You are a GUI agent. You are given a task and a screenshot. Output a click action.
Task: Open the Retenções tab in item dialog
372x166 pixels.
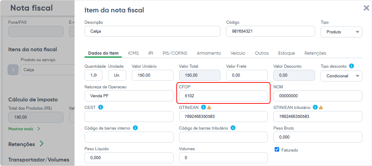click(x=315, y=53)
